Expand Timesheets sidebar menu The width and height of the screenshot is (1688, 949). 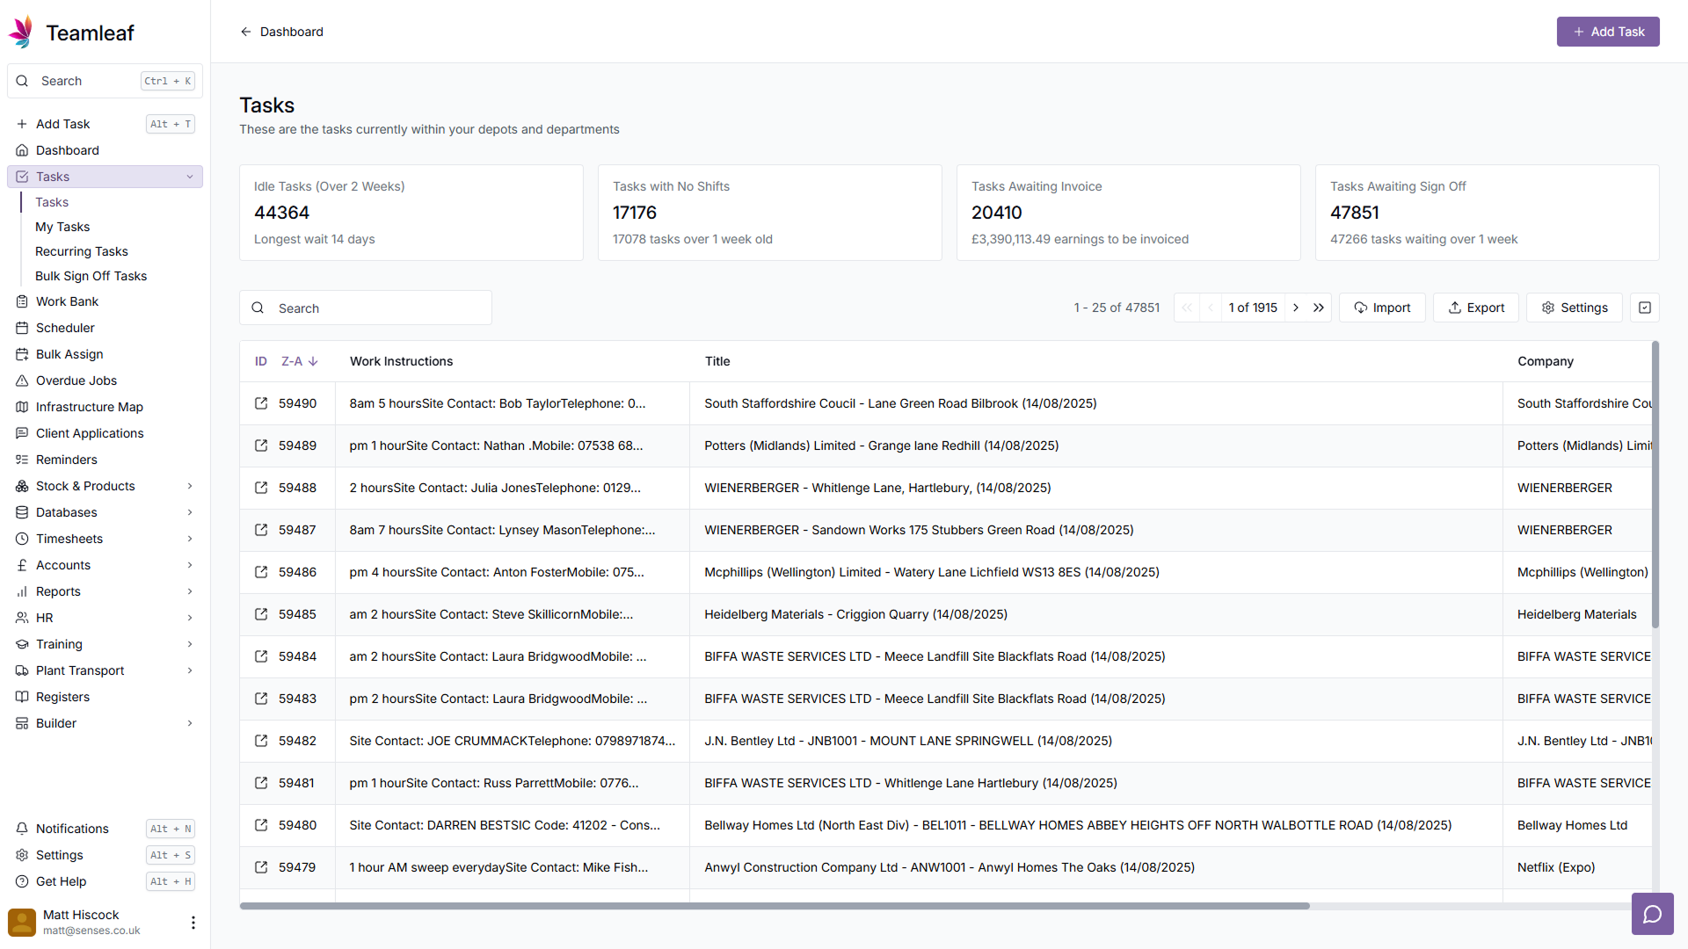[190, 539]
